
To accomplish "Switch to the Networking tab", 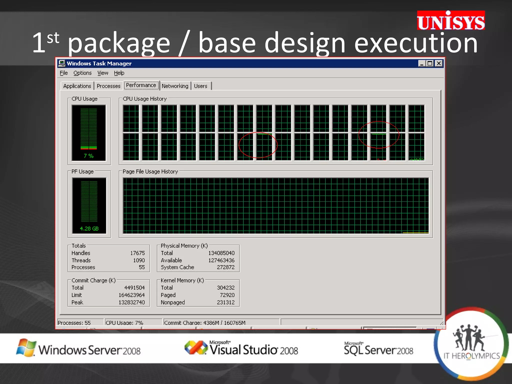I will 175,86.
